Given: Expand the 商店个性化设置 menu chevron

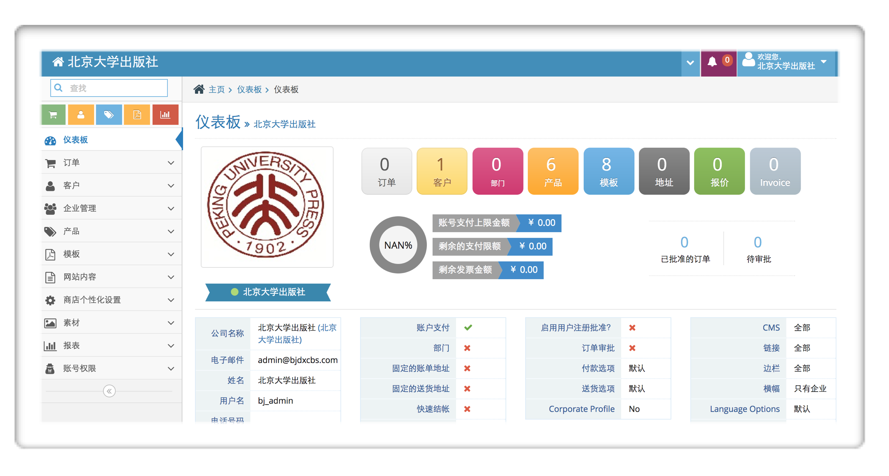Looking at the screenshot, I should pos(171,300).
